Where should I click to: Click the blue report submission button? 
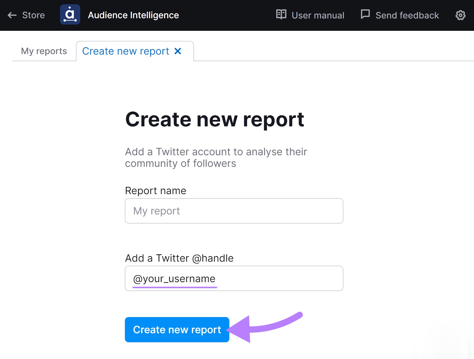(177, 330)
